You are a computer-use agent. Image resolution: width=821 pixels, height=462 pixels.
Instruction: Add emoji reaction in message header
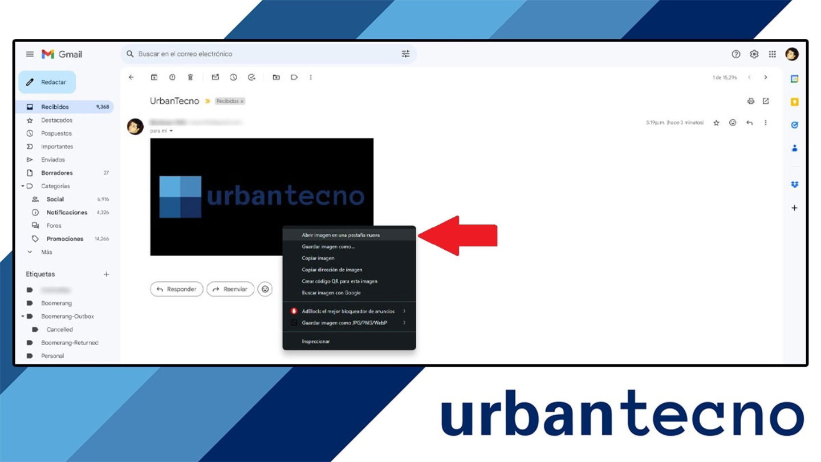click(x=733, y=123)
